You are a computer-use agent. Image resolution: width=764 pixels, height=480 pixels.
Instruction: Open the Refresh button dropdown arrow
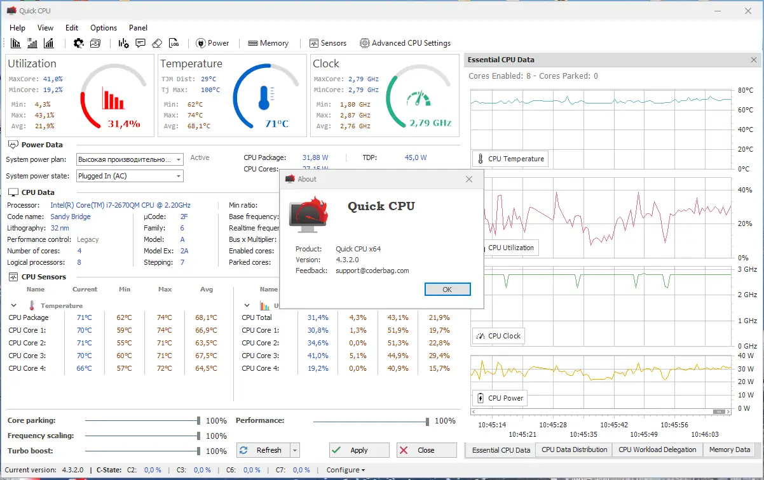coord(294,450)
